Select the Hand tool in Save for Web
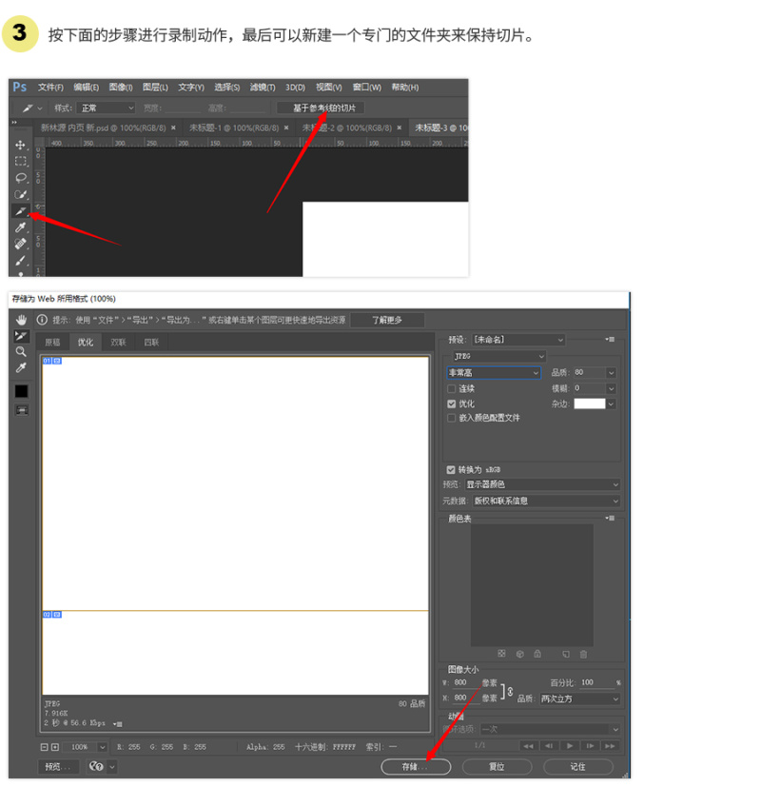Viewport: 761px width, 787px height. pyautogui.click(x=21, y=320)
